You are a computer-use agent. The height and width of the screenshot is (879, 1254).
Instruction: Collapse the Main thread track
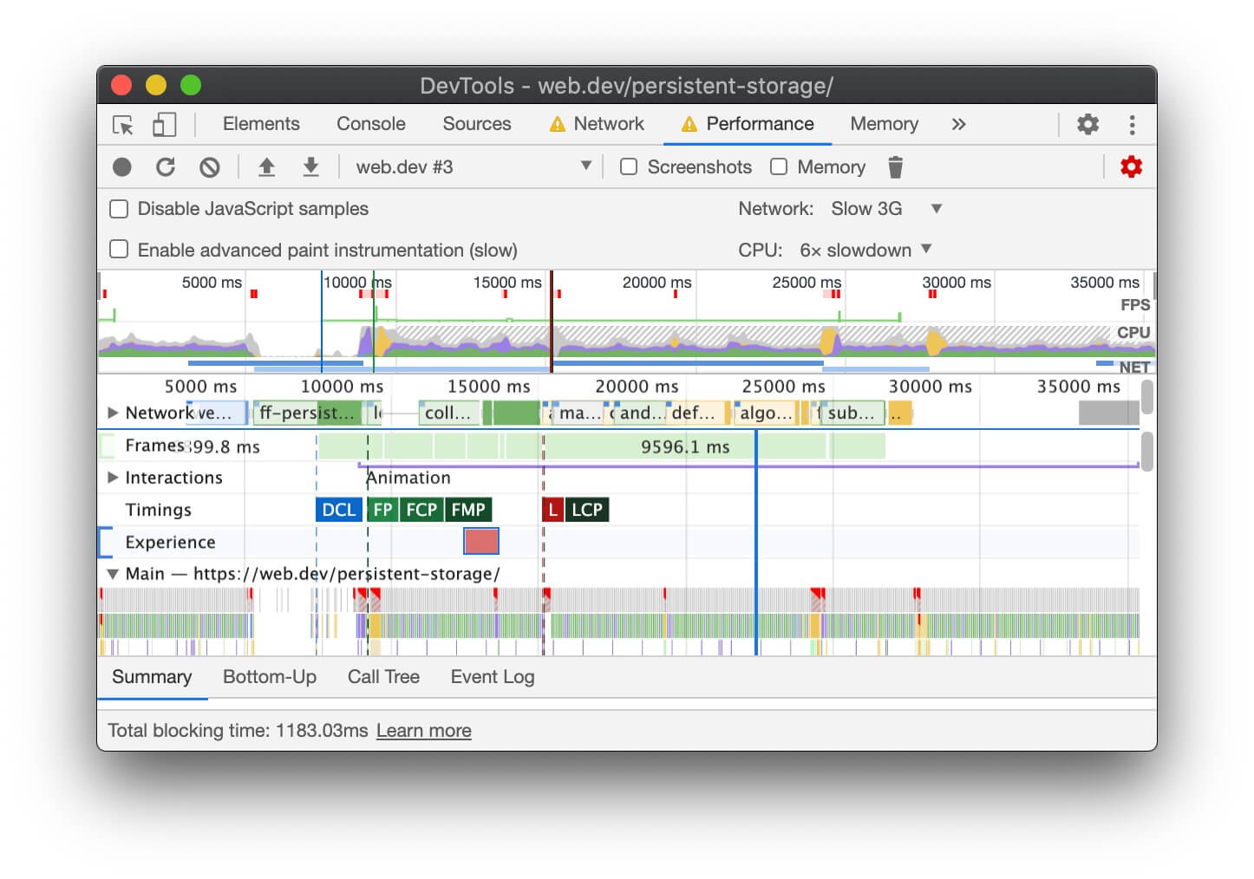(x=113, y=573)
